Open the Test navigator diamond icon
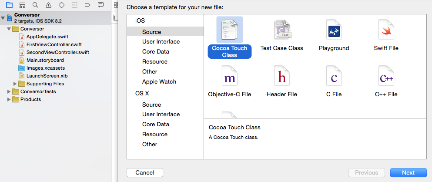The height and width of the screenshot is (182, 432). 61,5
